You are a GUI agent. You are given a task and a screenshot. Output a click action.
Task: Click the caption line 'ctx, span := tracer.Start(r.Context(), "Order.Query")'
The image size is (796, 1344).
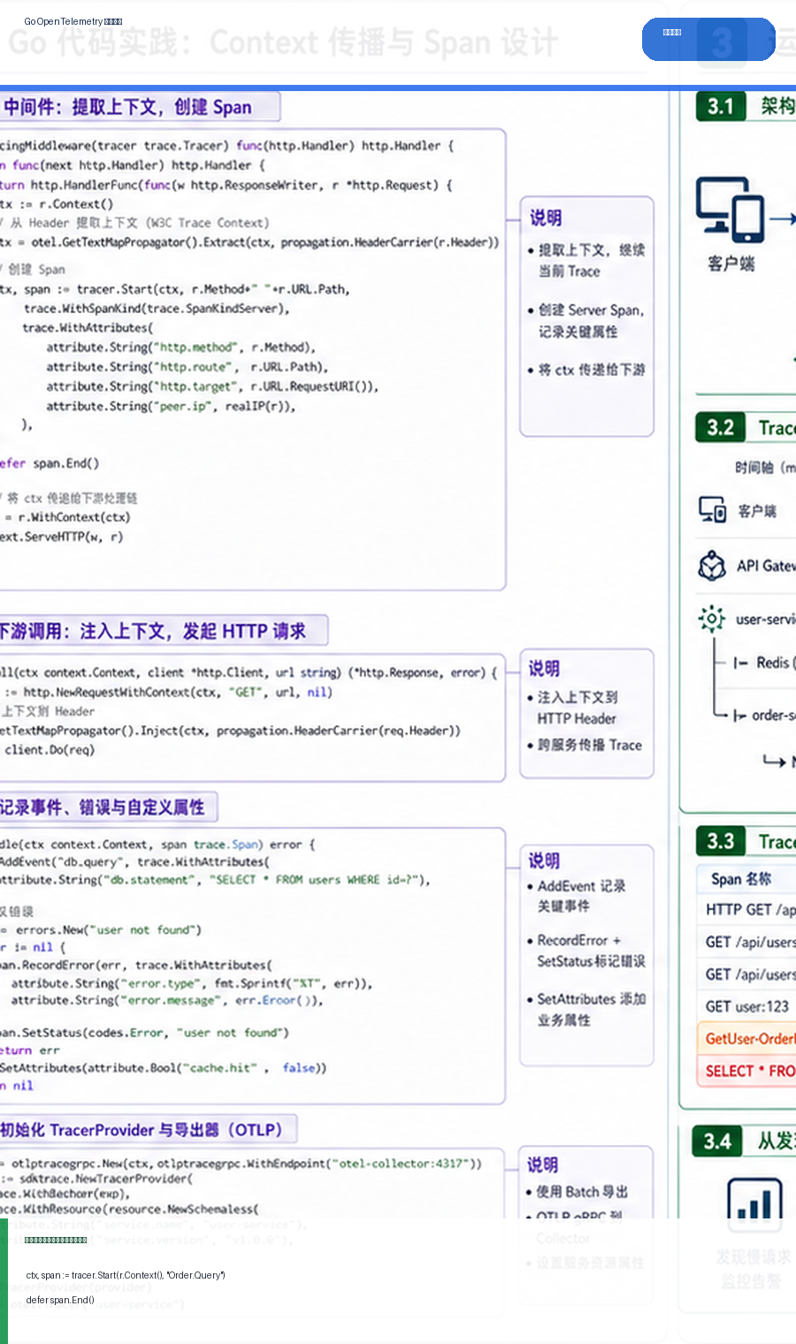coord(126,1275)
